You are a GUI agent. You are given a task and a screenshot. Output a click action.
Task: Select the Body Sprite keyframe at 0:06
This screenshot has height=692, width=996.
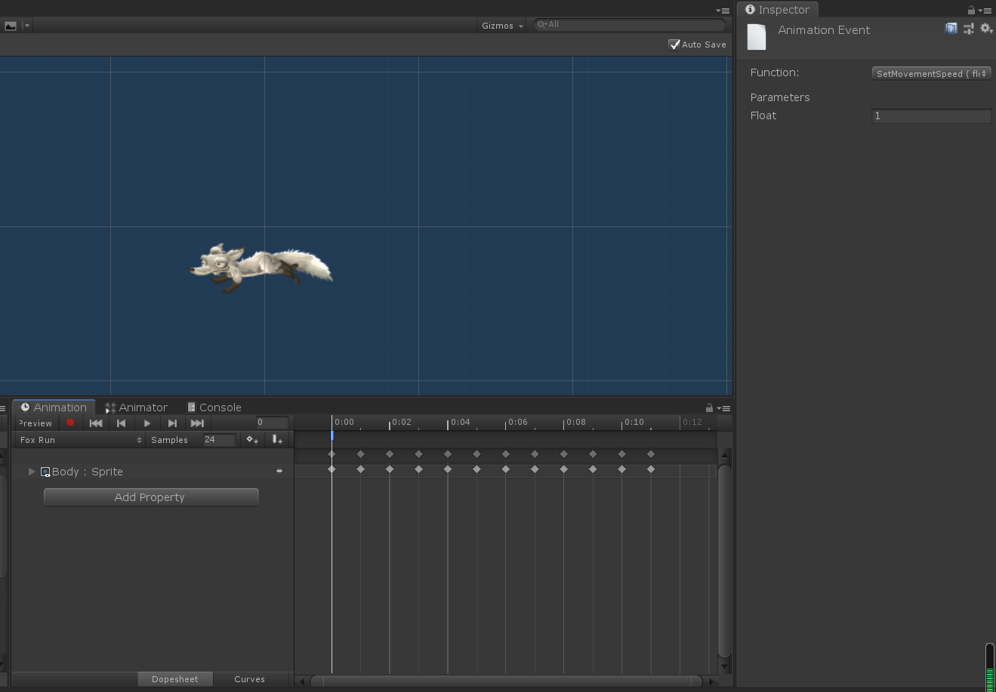(506, 469)
